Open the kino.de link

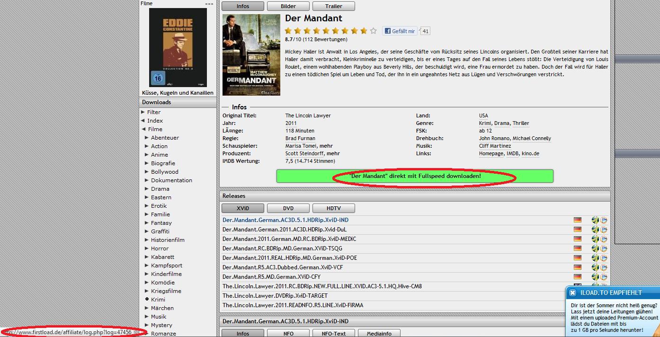click(x=530, y=153)
